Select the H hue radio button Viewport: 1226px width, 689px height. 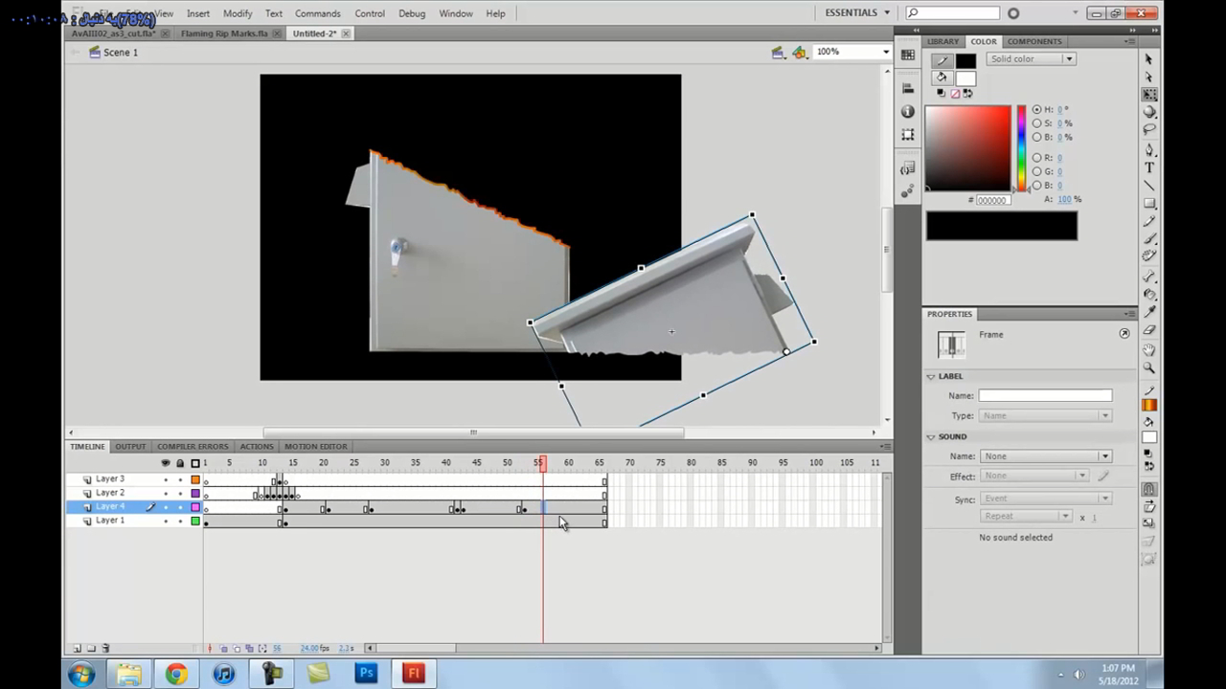tap(1037, 109)
